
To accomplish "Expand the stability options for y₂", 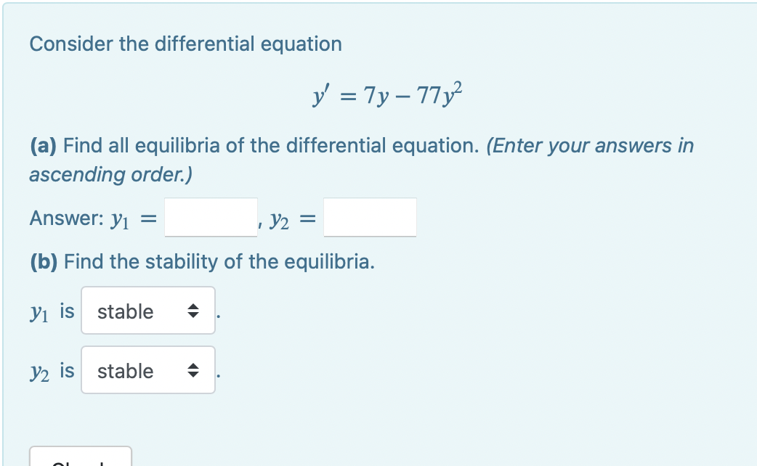I will [148, 370].
